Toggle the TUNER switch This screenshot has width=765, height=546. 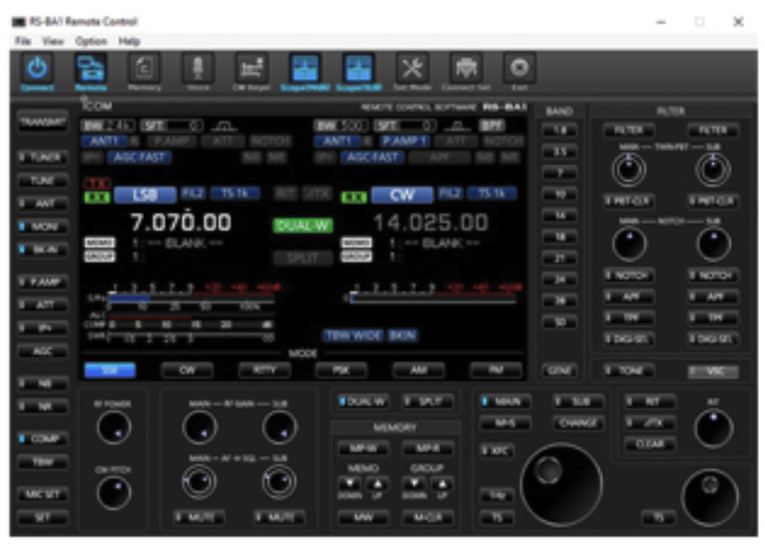(x=43, y=157)
